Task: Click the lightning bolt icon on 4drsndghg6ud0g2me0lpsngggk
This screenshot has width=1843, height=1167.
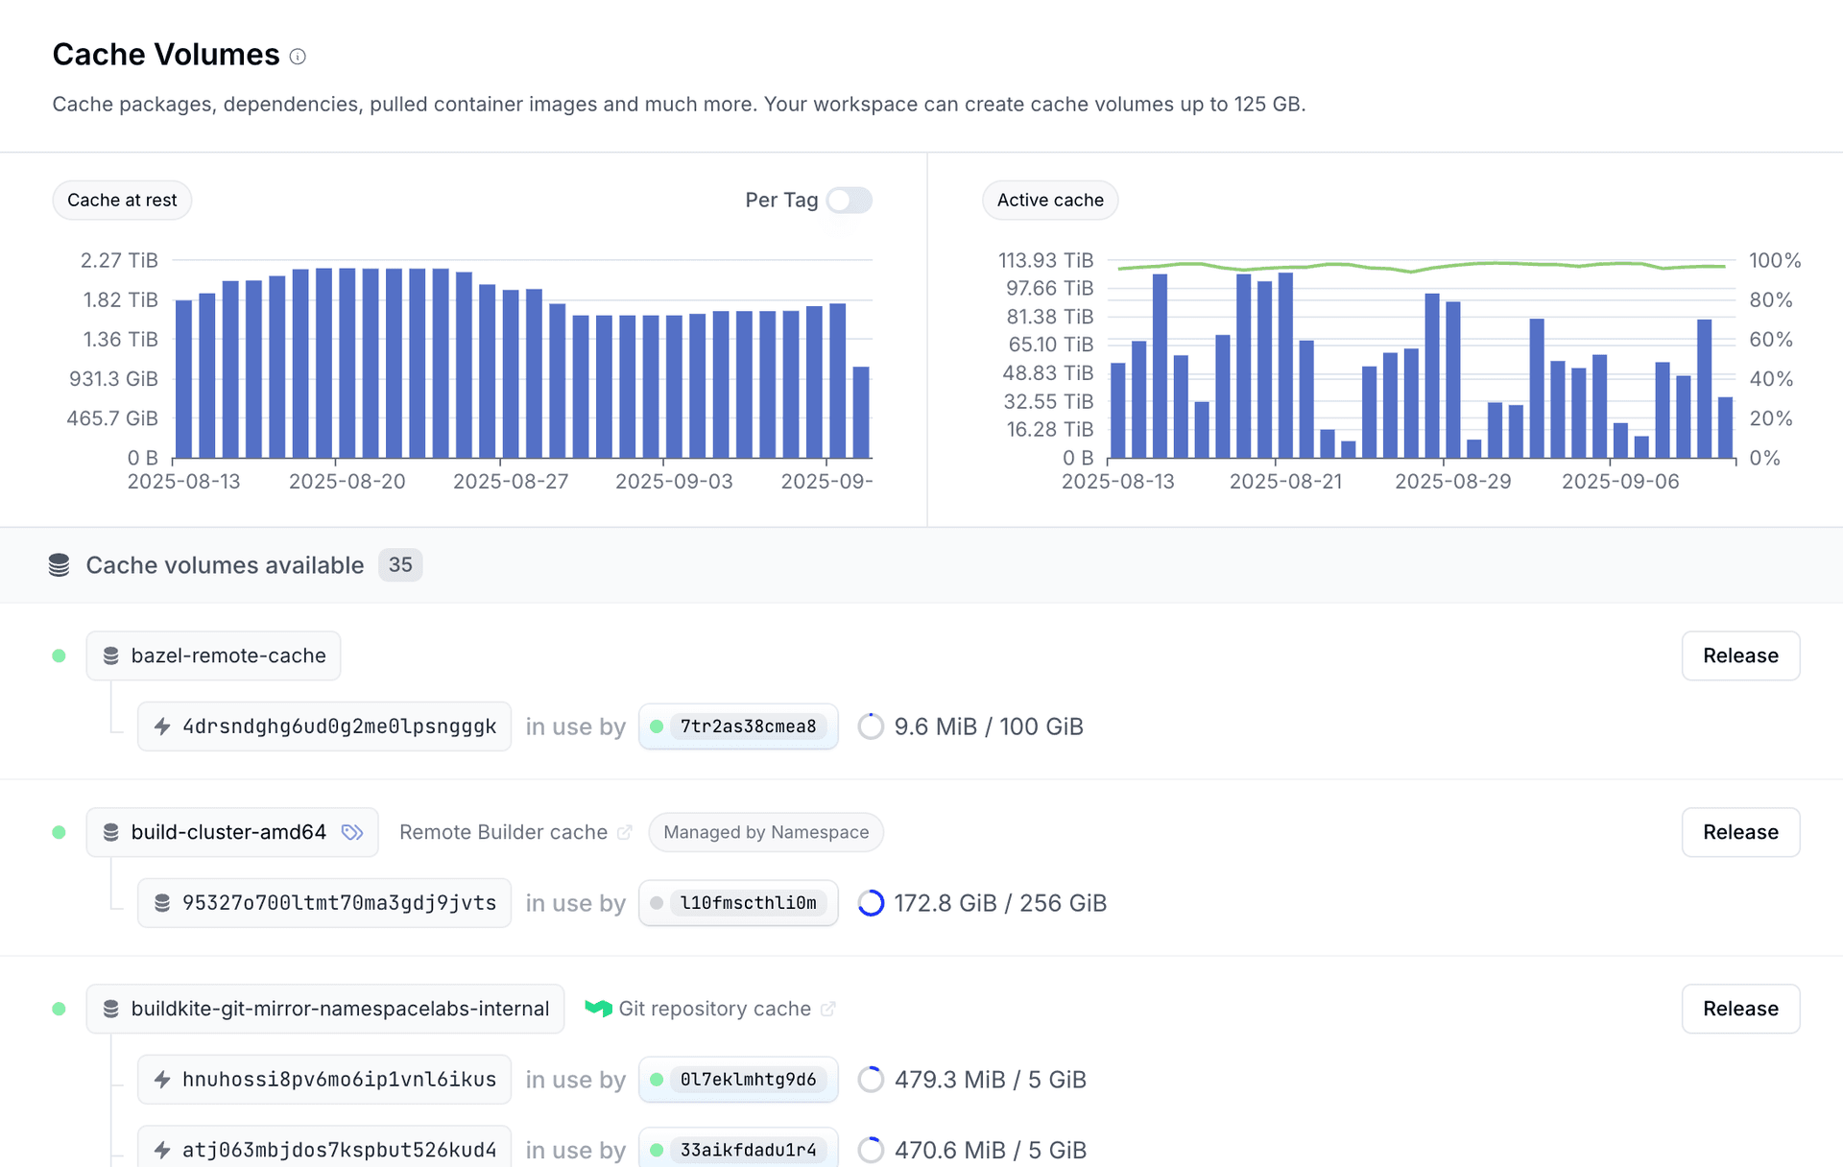Action: 162,726
